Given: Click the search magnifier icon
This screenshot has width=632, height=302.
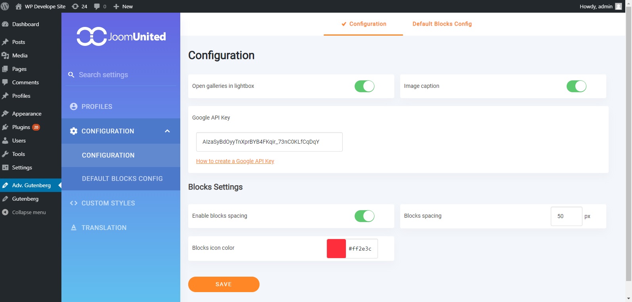Looking at the screenshot, I should [71, 75].
